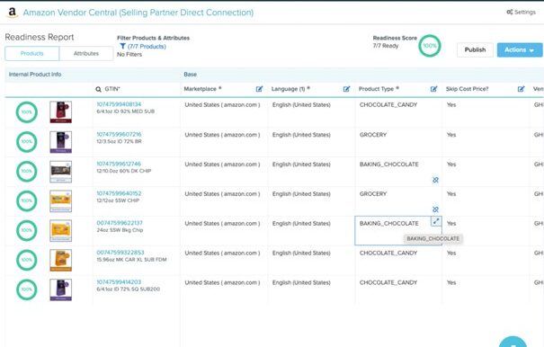Click 100% readiness circle for 10747599612746
The width and height of the screenshot is (544, 347).
pos(27,171)
